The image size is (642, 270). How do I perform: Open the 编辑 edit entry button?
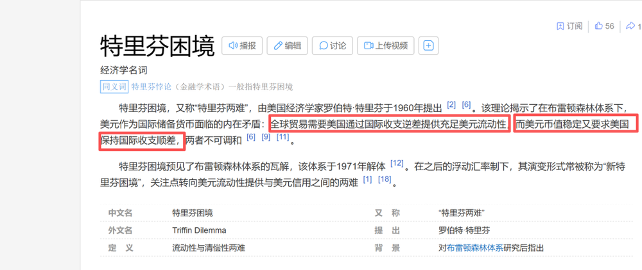point(288,45)
